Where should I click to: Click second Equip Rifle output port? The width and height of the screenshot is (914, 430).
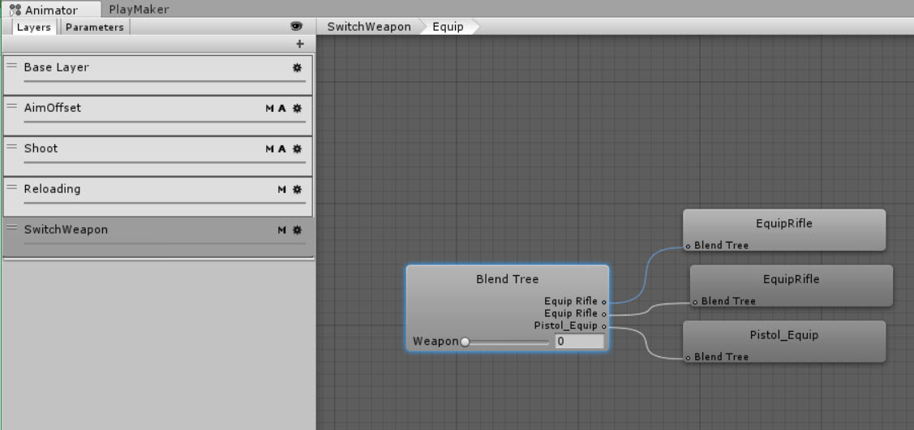coord(603,314)
